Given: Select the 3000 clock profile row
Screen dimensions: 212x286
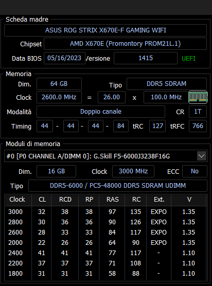Looking at the screenshot, I should (106, 212).
